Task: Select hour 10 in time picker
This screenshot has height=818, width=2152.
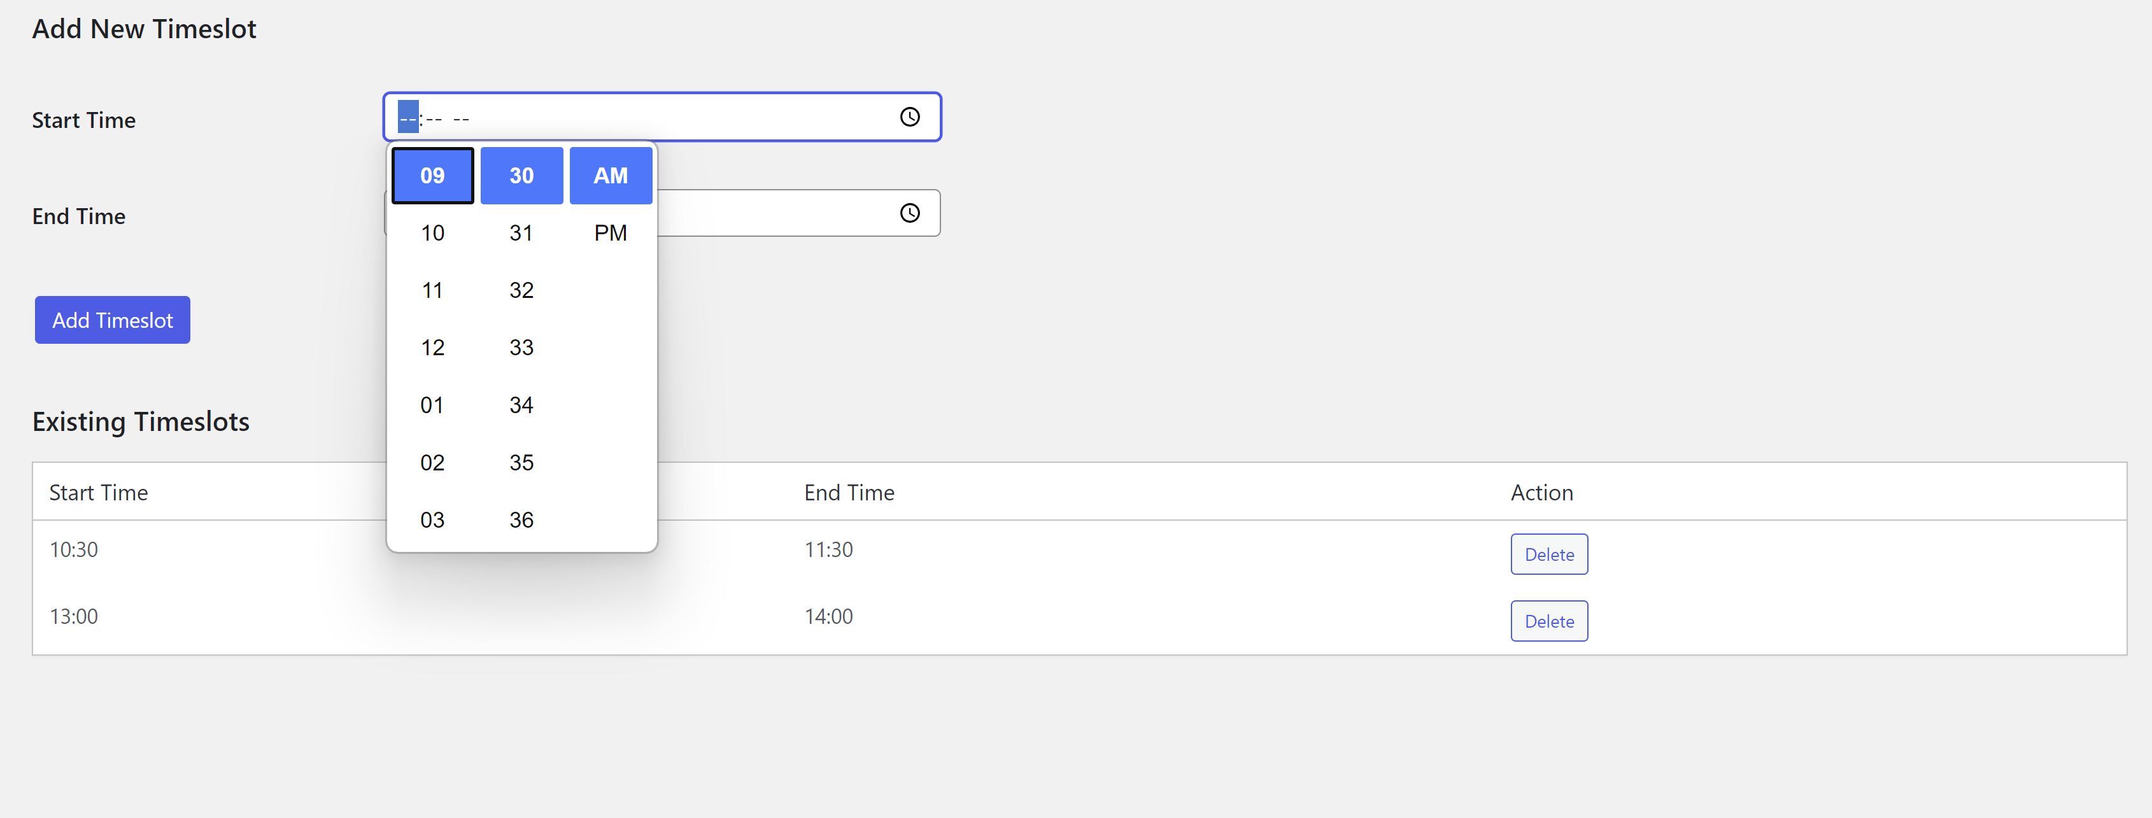Action: click(x=432, y=233)
